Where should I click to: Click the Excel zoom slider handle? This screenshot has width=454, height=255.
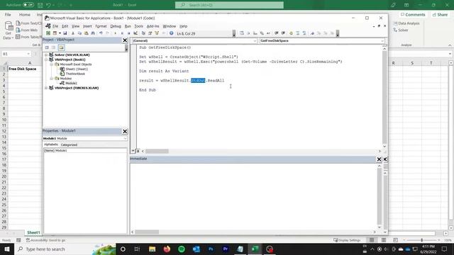click(422, 240)
